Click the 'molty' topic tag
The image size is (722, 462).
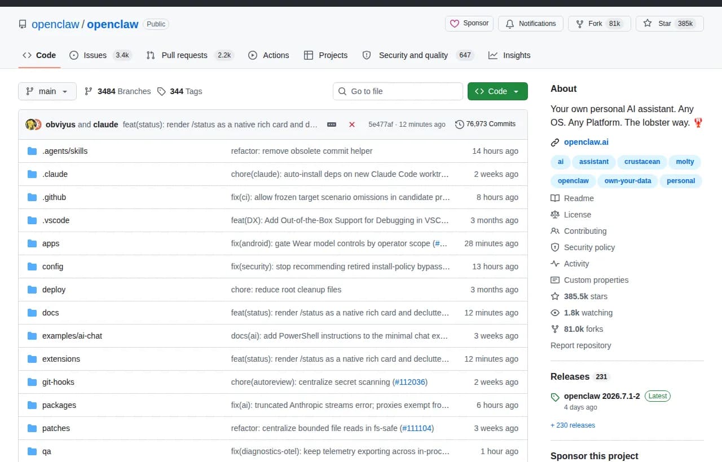[x=685, y=162]
